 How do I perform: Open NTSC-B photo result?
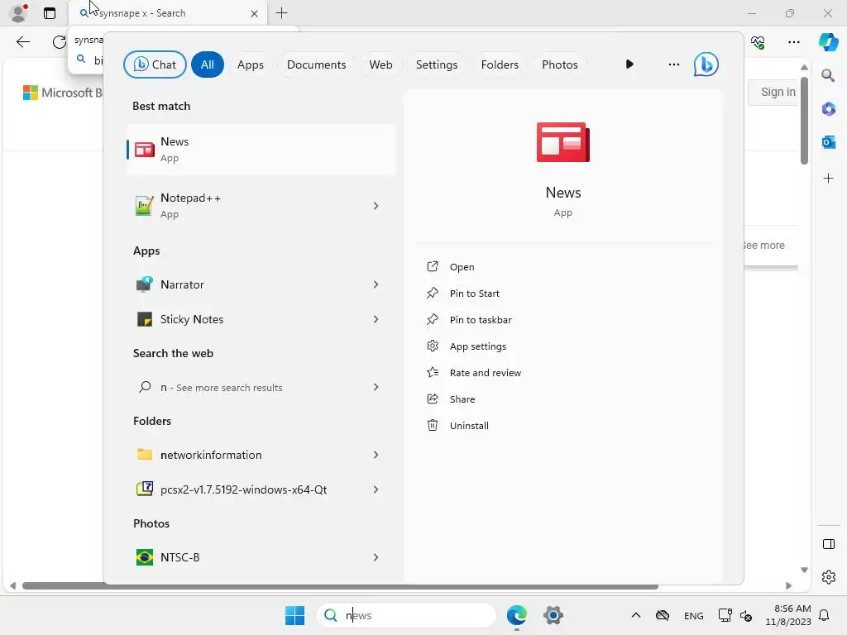click(261, 557)
